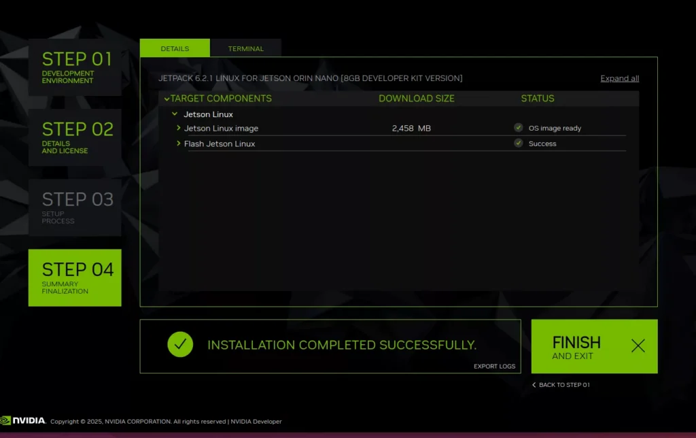Screen dimensions: 696x438
Task: Click Export Logs
Action: click(494, 367)
